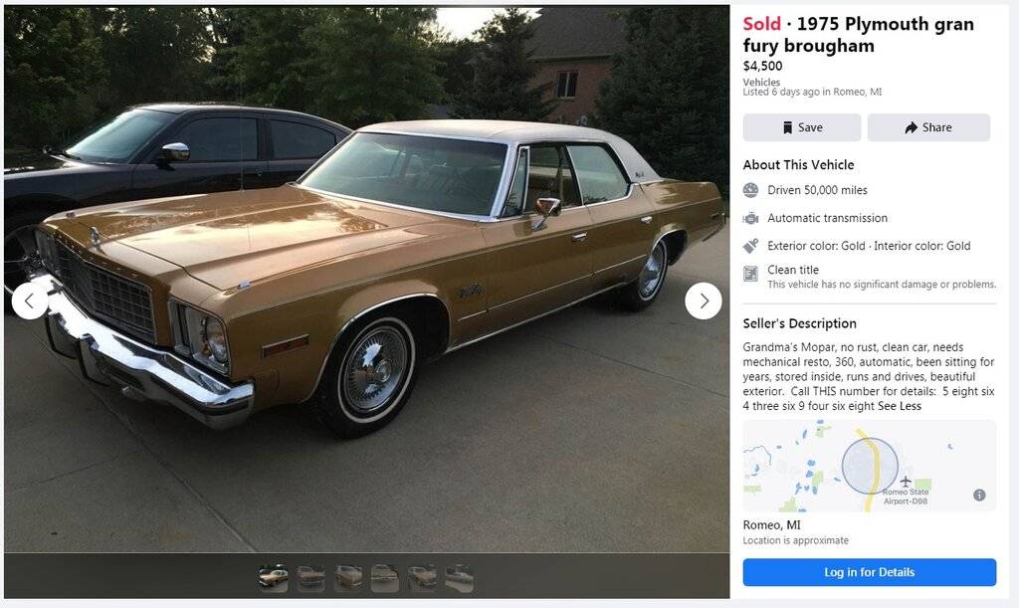Screen dimensions: 1019x608
Task: Click the next photo arrow
Action: pos(704,301)
